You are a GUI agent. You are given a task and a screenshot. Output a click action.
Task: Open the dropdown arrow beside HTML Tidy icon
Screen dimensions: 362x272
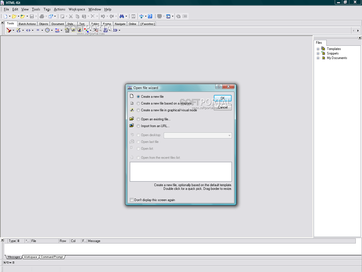[x=13, y=30]
